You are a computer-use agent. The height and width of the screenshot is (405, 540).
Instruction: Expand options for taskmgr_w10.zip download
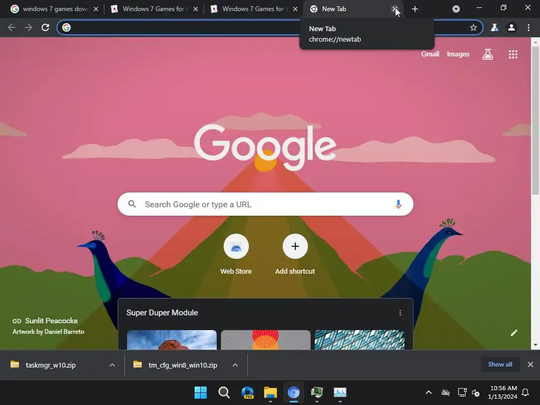tap(112, 365)
